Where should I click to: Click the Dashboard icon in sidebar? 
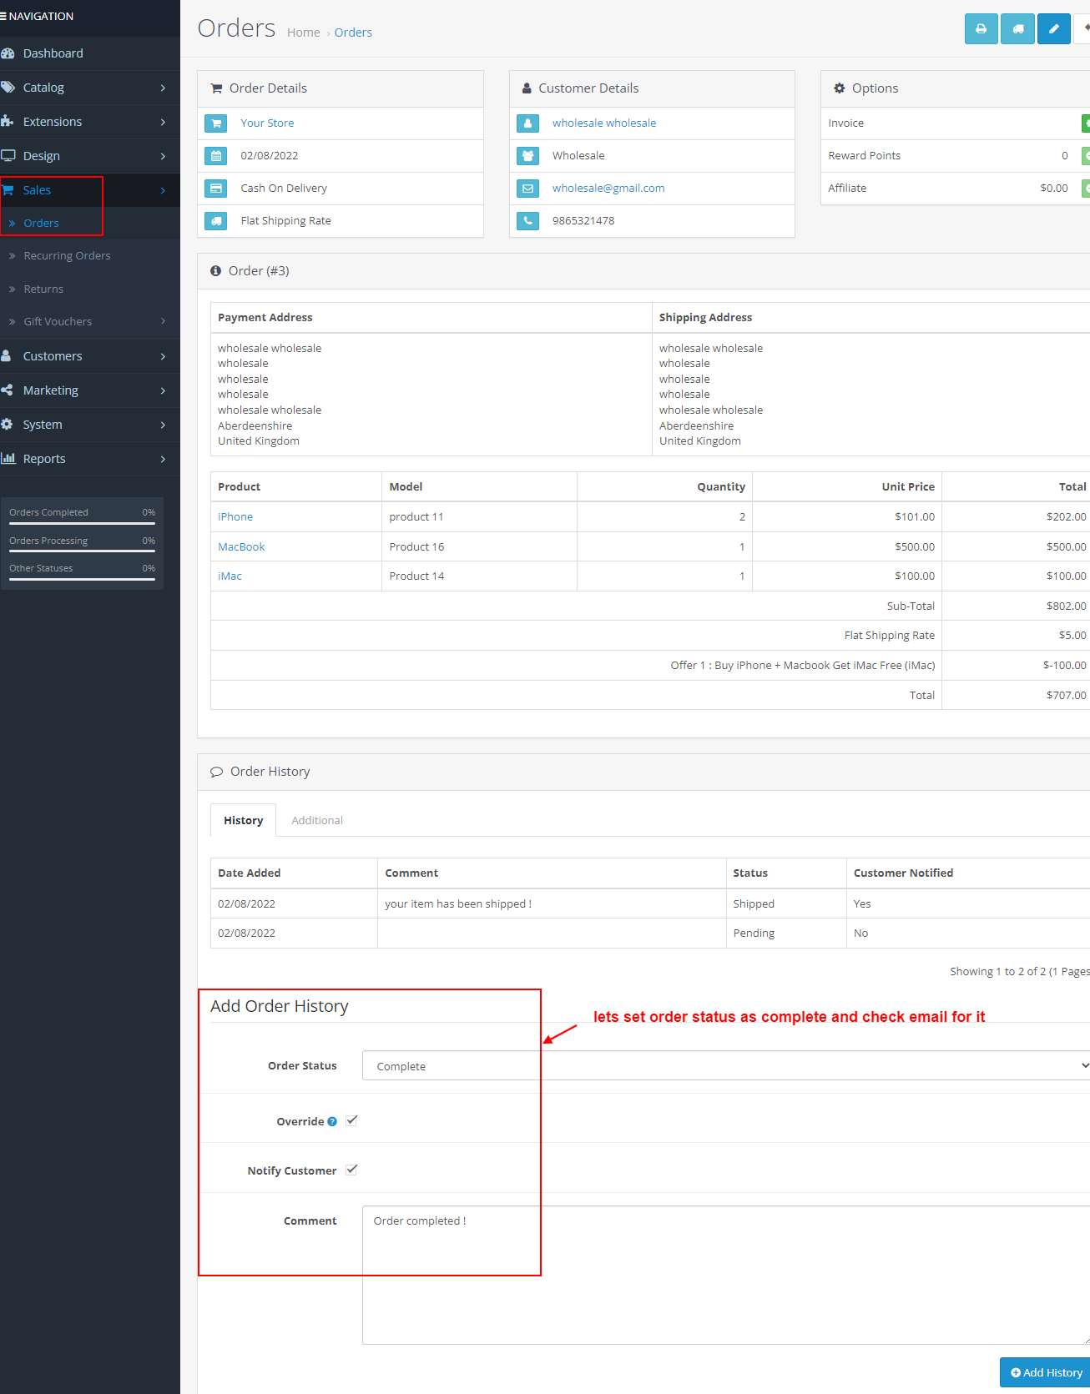8,53
